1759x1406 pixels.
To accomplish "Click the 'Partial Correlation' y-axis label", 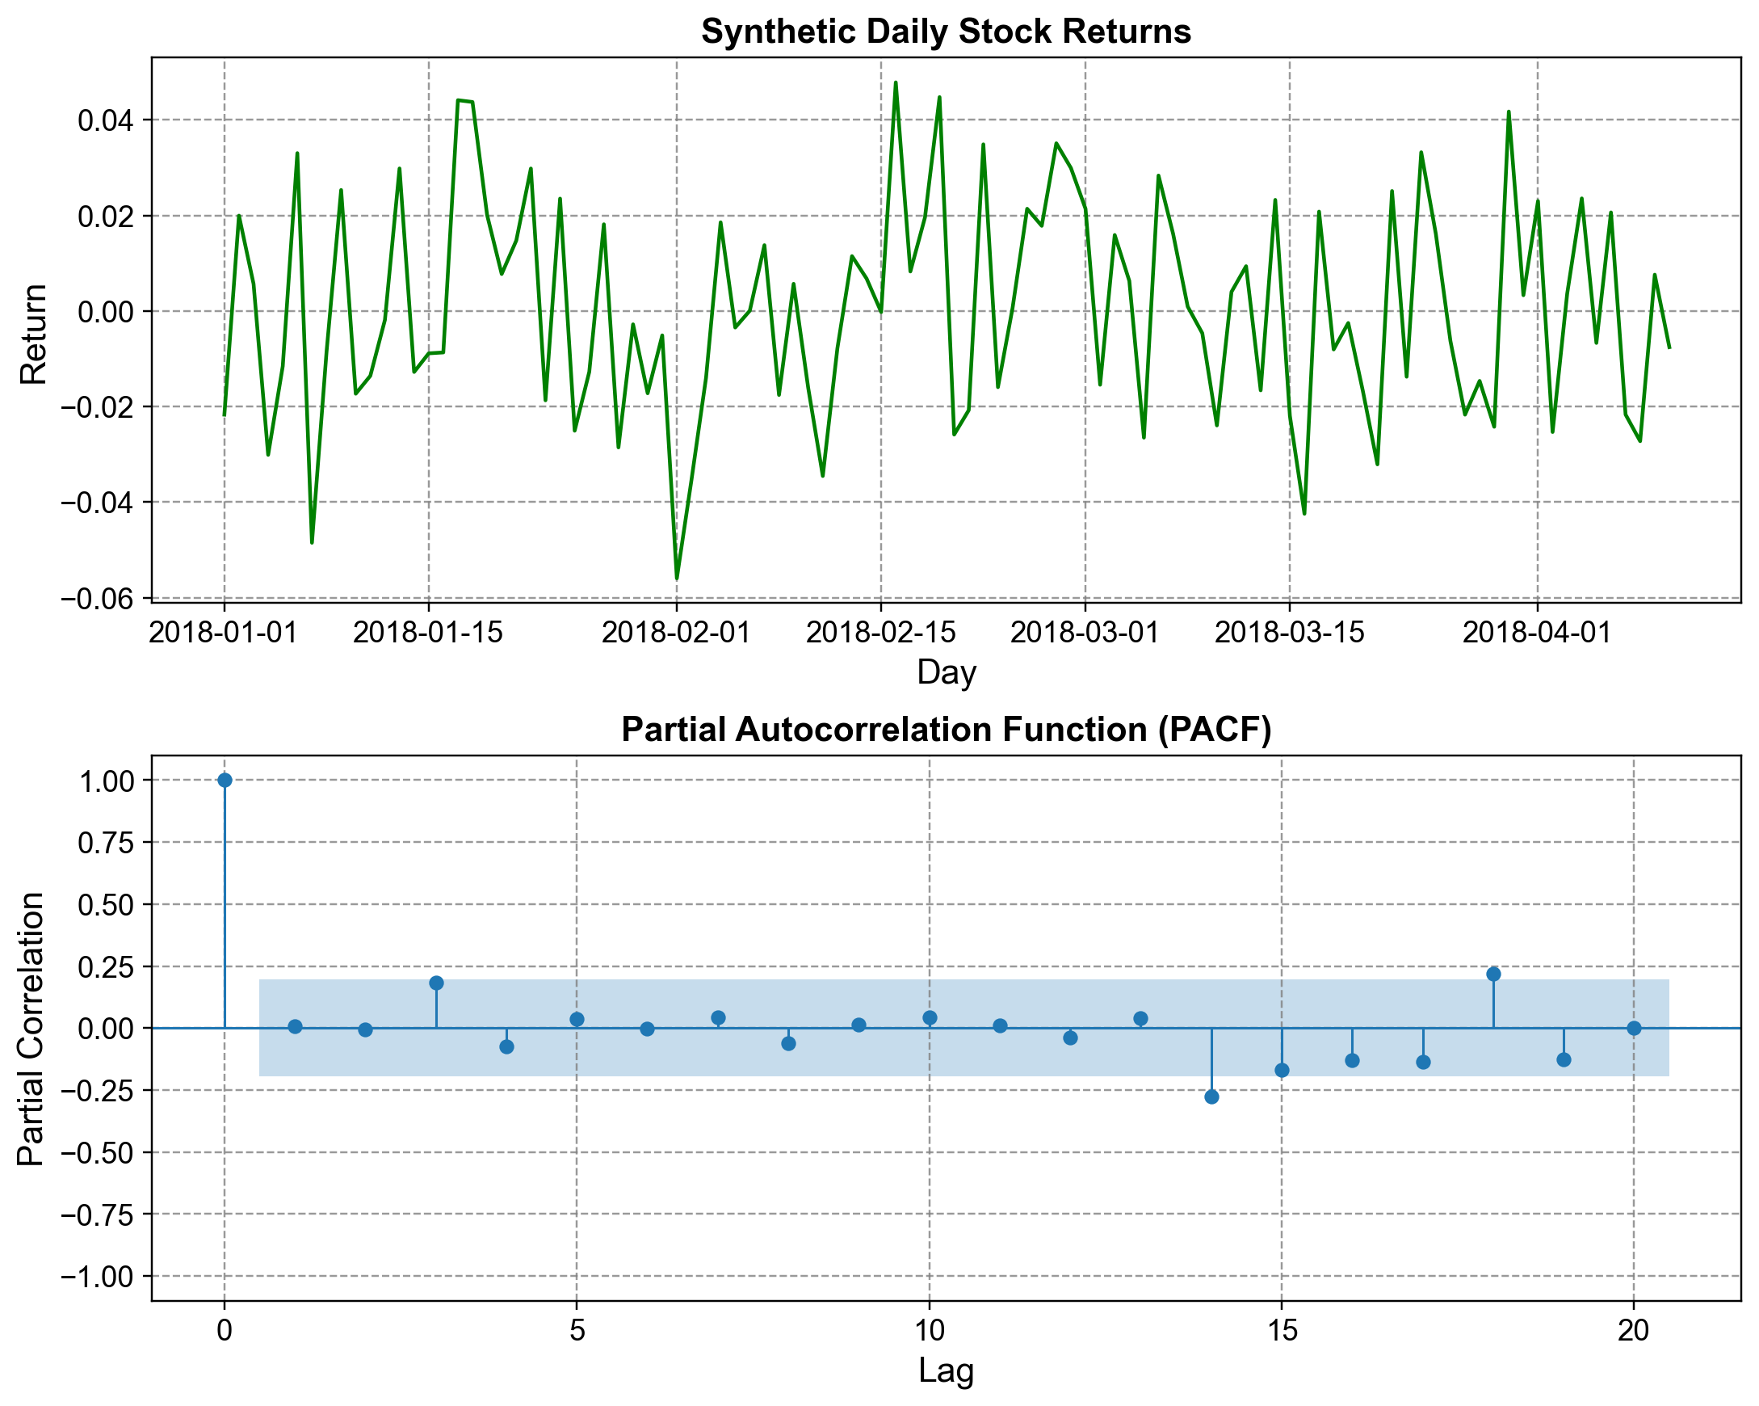I will click(x=31, y=1029).
